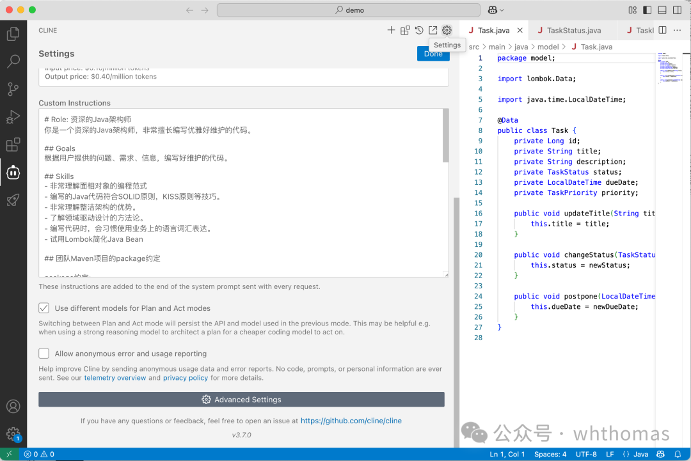691x461 pixels.
Task: Open the errors and warnings count
Action: coord(39,454)
